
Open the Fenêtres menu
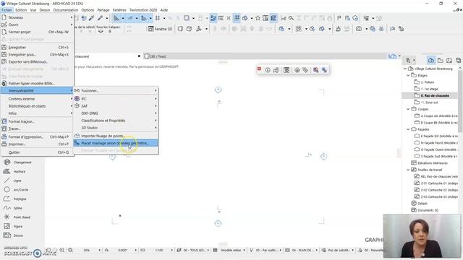point(119,10)
